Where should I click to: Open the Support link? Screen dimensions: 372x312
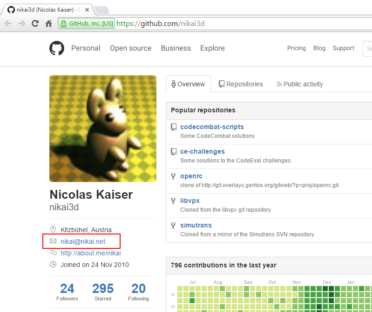(343, 48)
